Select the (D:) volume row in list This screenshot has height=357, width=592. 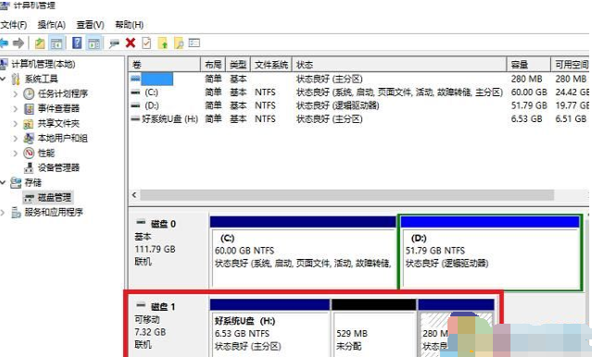click(x=359, y=105)
